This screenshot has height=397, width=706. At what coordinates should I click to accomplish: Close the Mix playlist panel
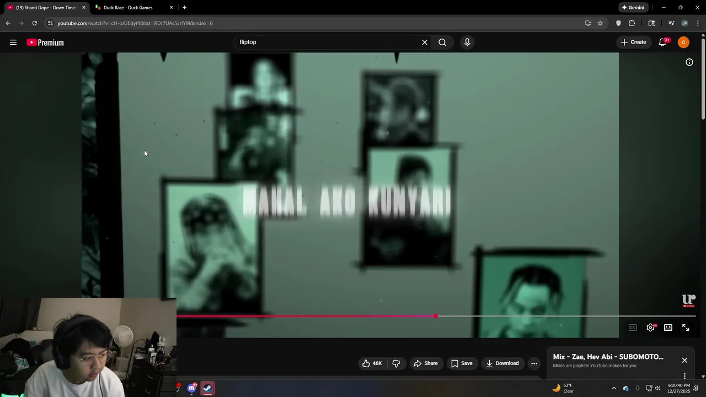point(684,360)
